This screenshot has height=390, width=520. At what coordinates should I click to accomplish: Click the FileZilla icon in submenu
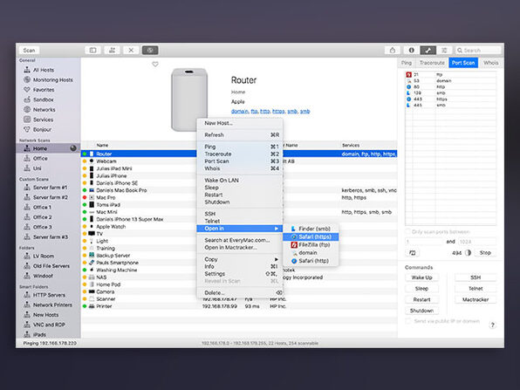(294, 245)
